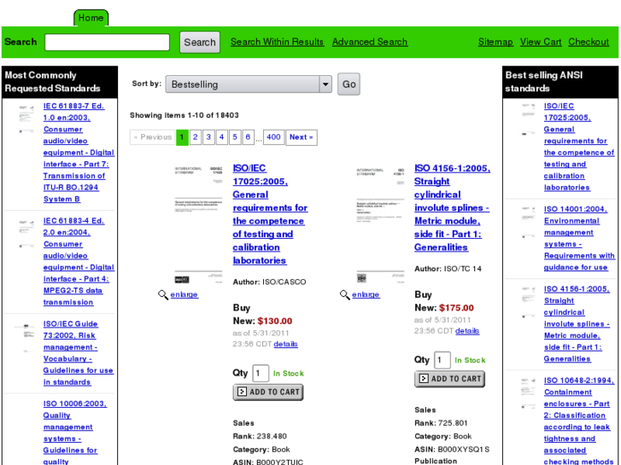Open Advanced Search link
The image size is (621, 465).
point(370,42)
